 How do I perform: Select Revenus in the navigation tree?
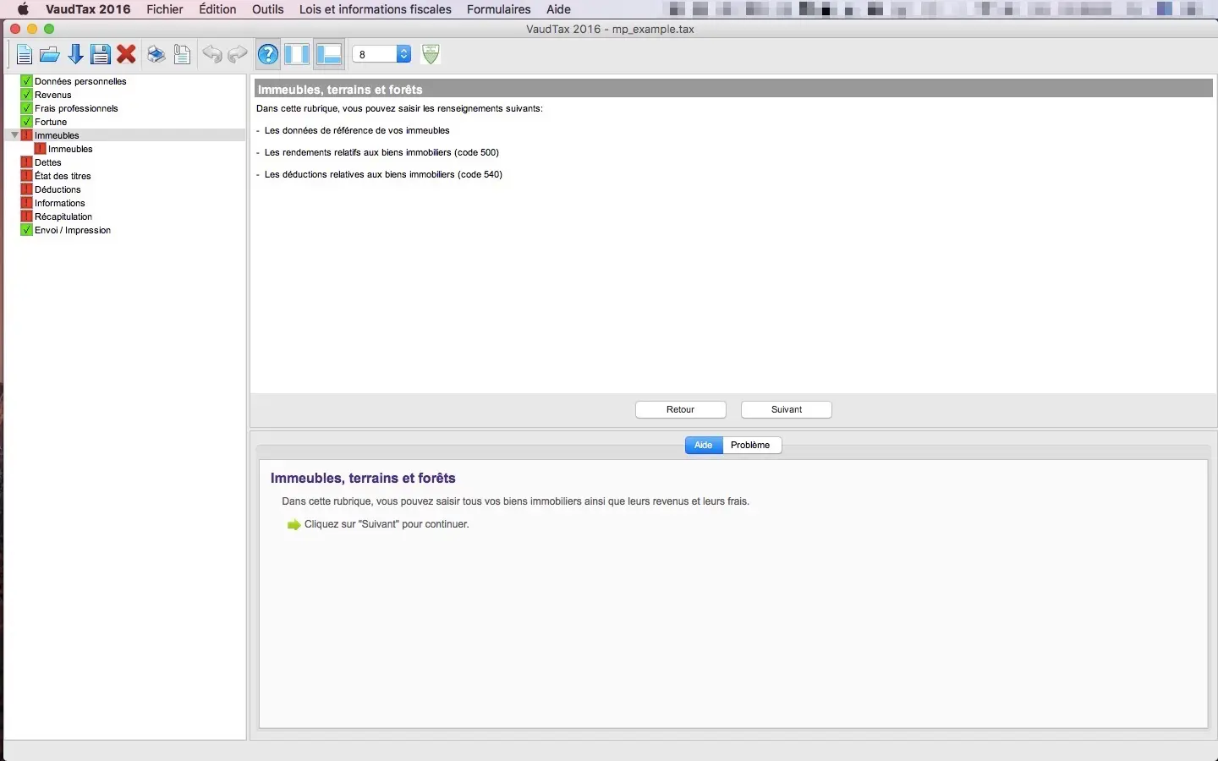[53, 95]
